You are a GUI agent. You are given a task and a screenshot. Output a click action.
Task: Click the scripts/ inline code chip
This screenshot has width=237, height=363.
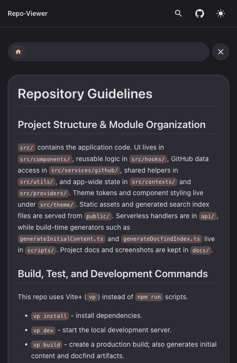(41, 250)
